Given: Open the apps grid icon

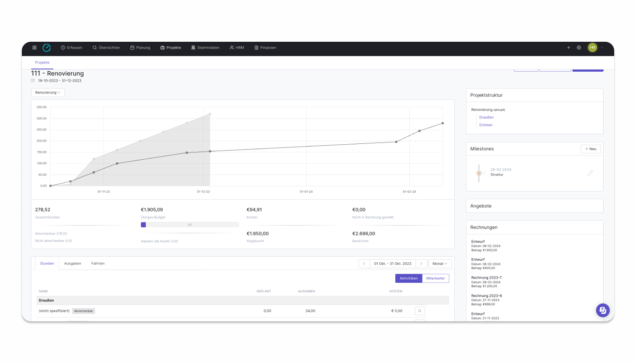Looking at the screenshot, I should pyautogui.click(x=35, y=48).
